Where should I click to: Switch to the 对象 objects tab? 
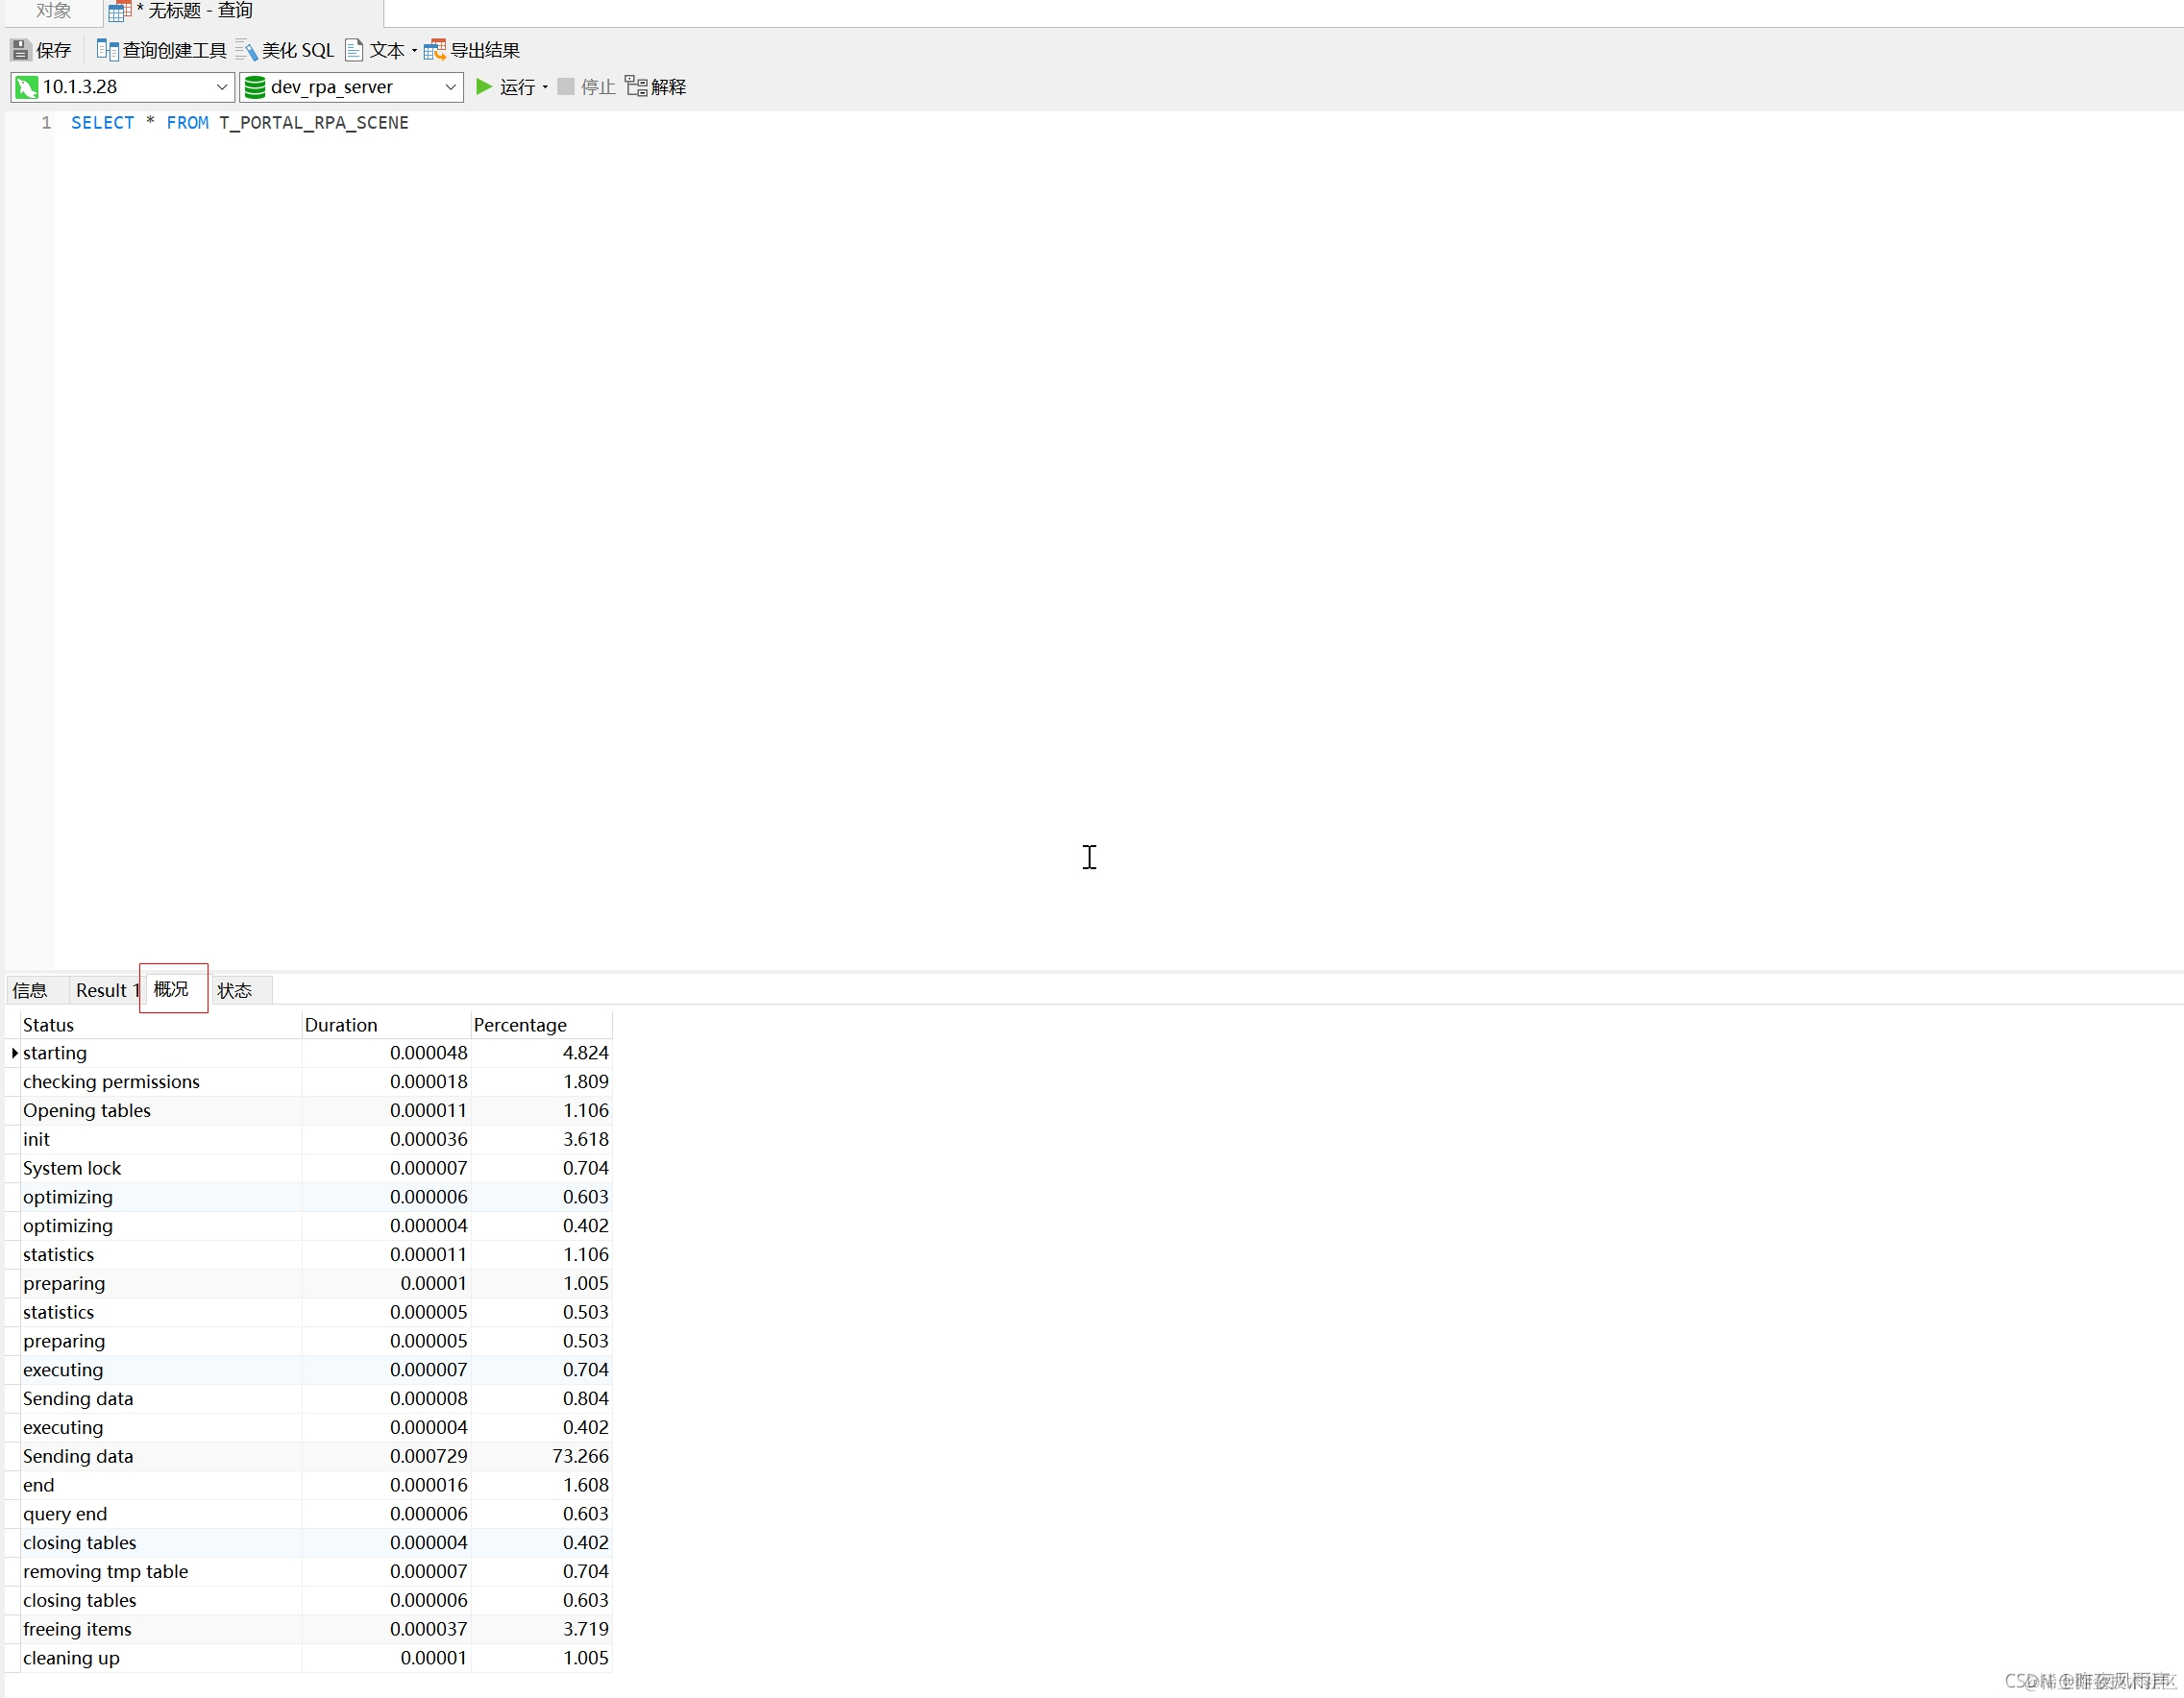coord(53,11)
